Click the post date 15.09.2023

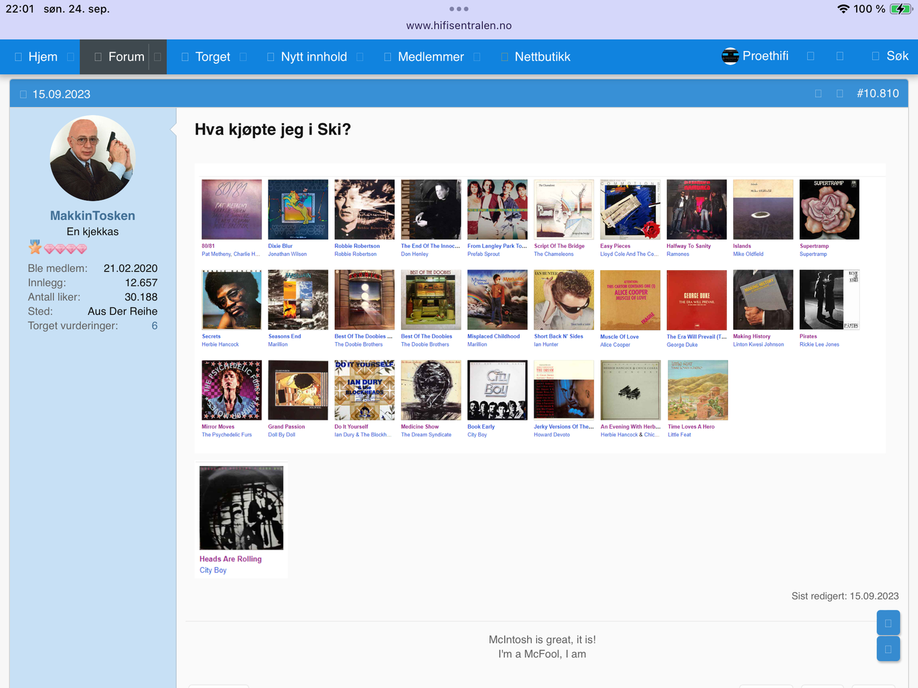(x=61, y=94)
